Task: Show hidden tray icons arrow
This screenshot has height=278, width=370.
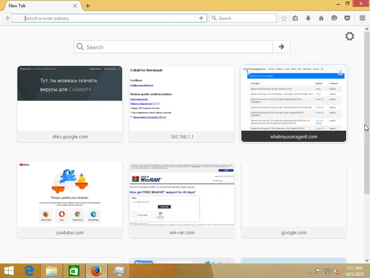Action: pyautogui.click(x=310, y=271)
